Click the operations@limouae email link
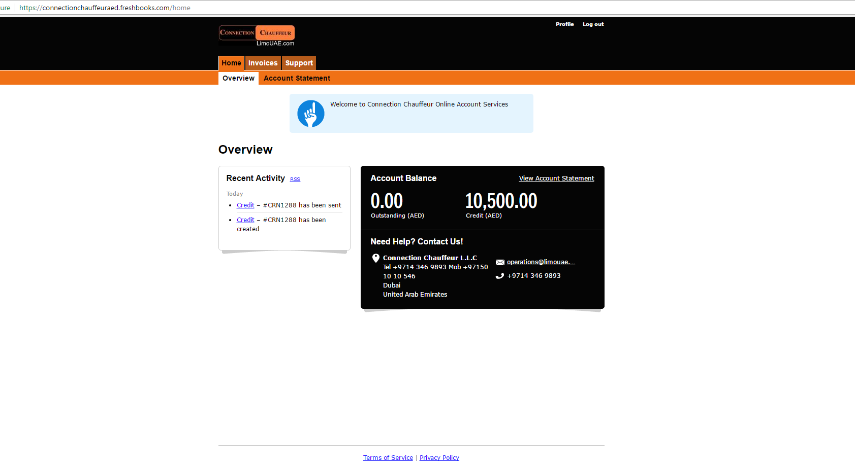This screenshot has width=855, height=466. [x=541, y=262]
